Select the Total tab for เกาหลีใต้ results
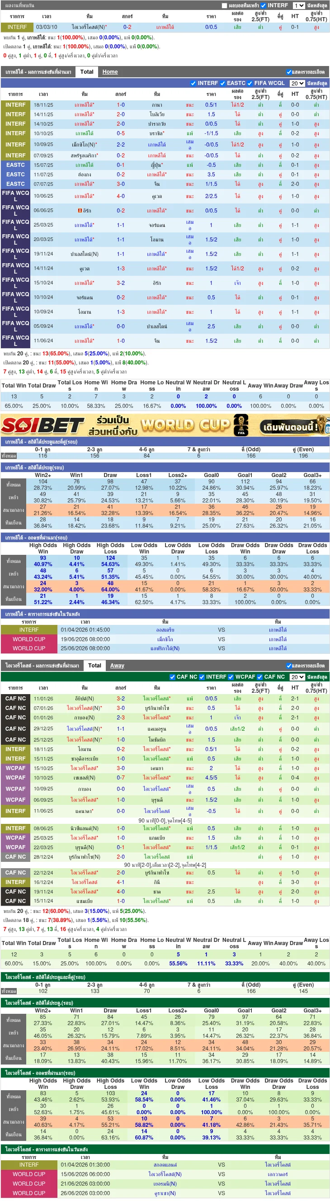Viewport: 330px width, 1201px height. coord(87,72)
